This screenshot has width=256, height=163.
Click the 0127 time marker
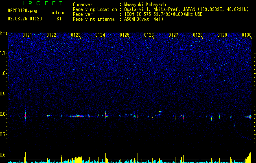(x=173, y=35)
